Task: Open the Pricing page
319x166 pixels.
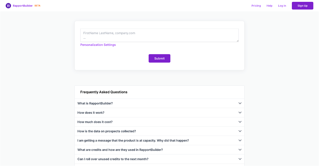Action: point(256,6)
